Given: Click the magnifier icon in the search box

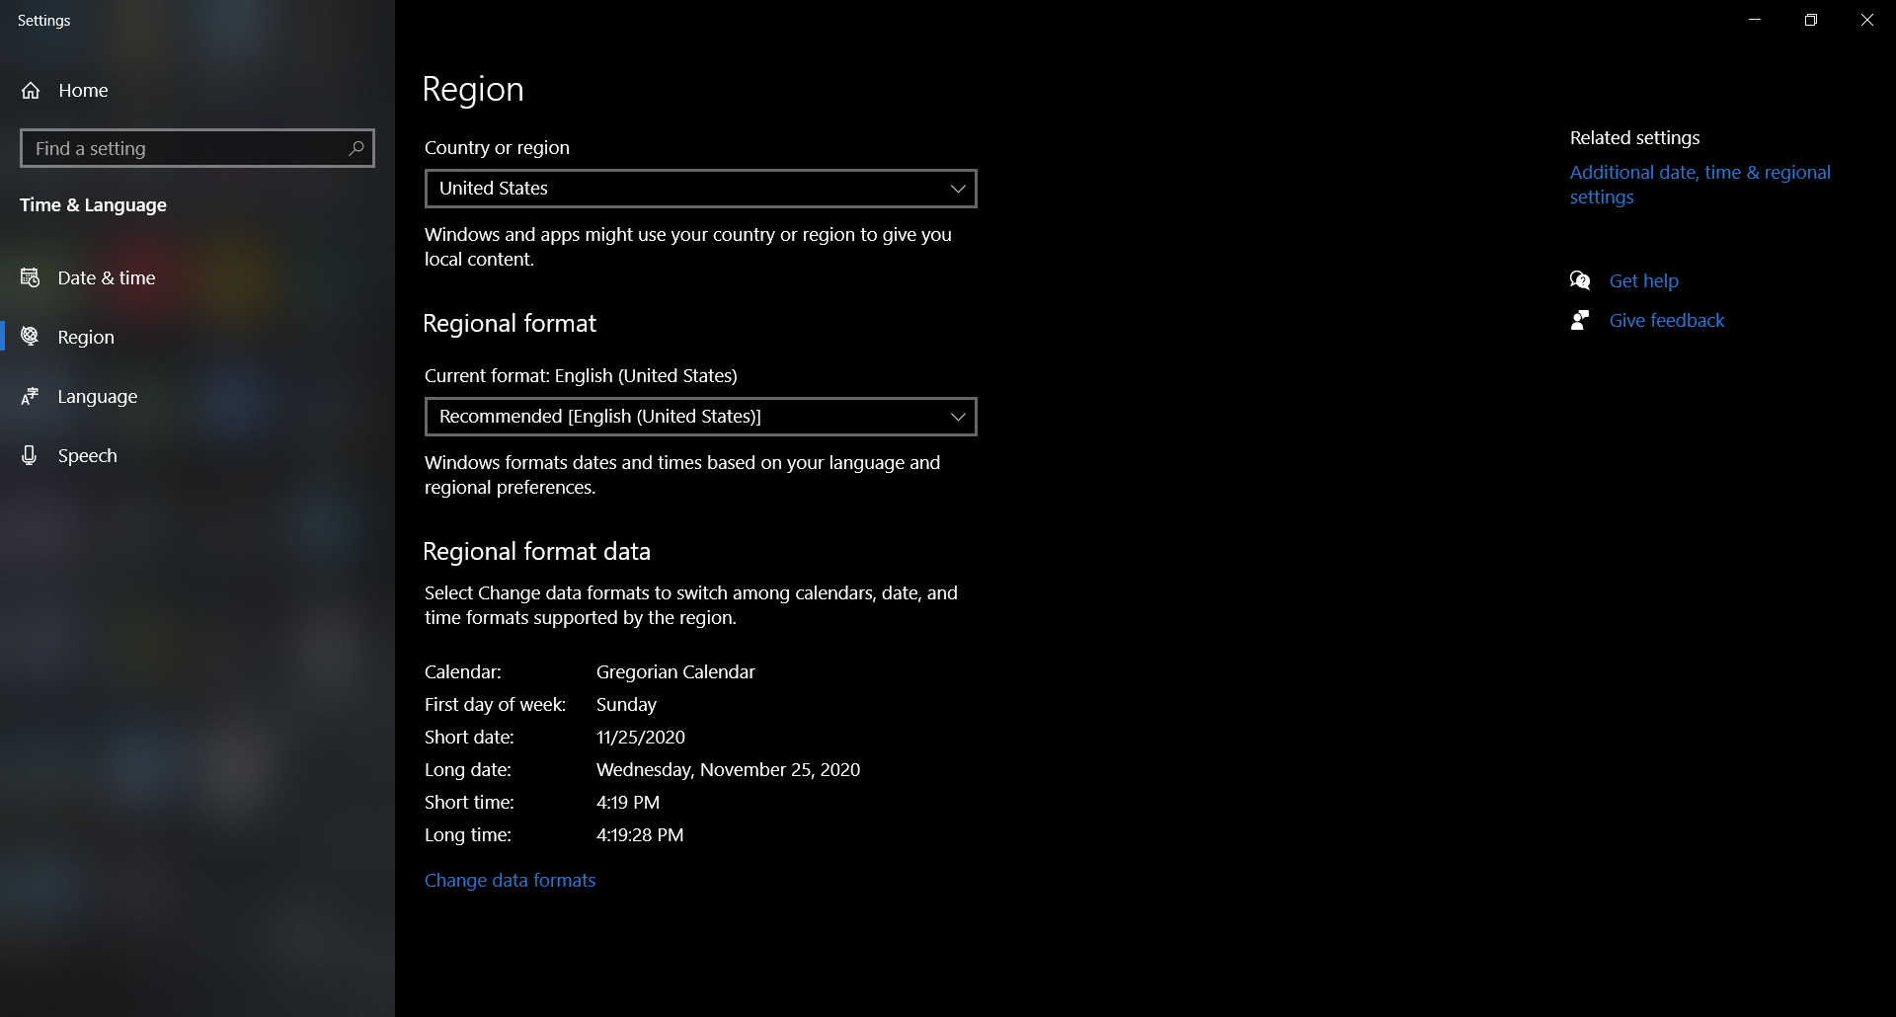Looking at the screenshot, I should pyautogui.click(x=355, y=148).
